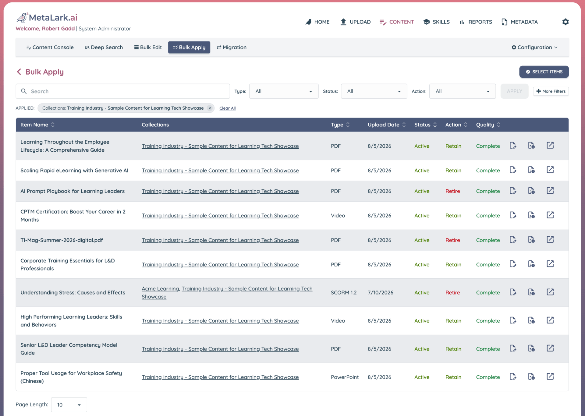
Task: Document info icon for AI Prompt Playbook row
Action: [531, 191]
